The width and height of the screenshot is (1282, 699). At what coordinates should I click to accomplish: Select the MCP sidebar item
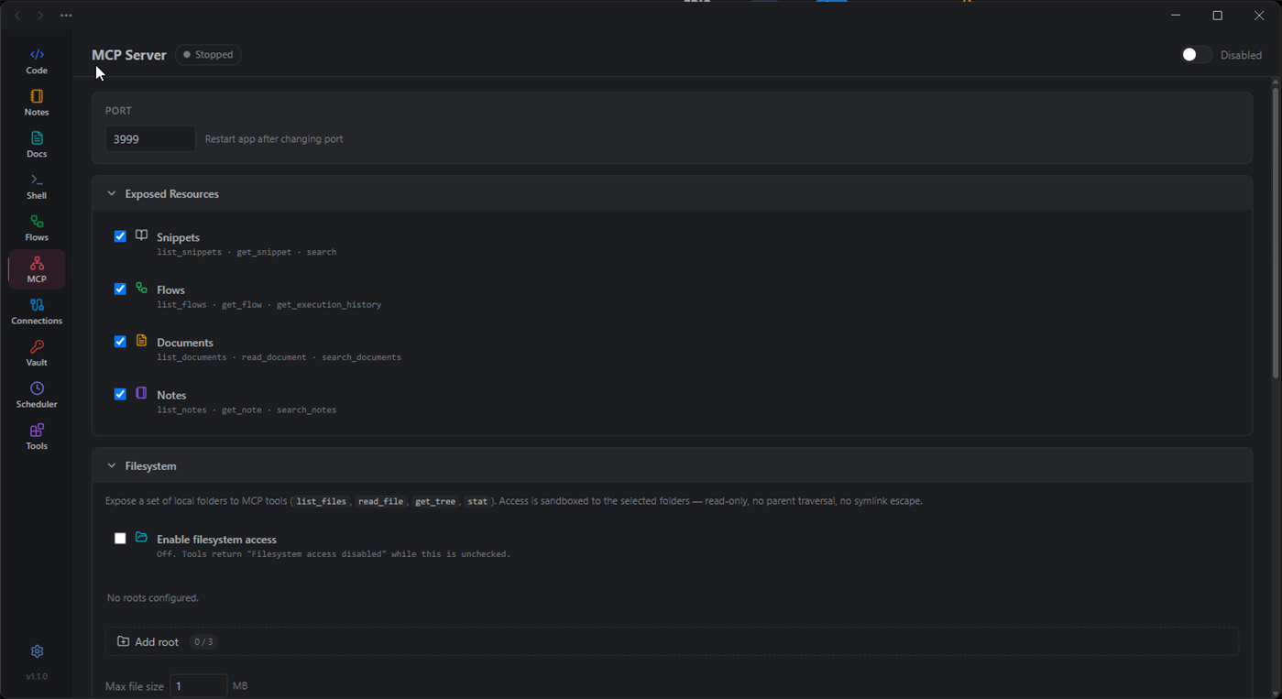coord(37,270)
